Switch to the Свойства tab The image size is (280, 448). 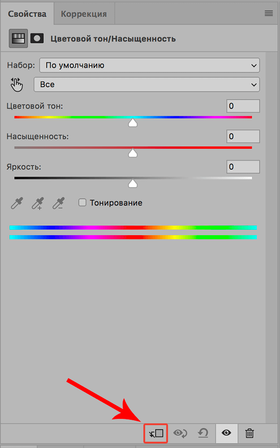pyautogui.click(x=27, y=14)
